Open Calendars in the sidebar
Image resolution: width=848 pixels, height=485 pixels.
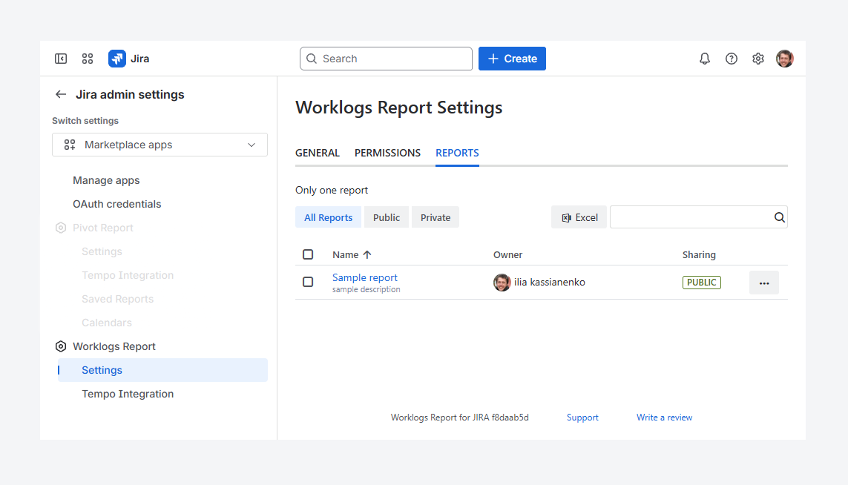click(107, 323)
